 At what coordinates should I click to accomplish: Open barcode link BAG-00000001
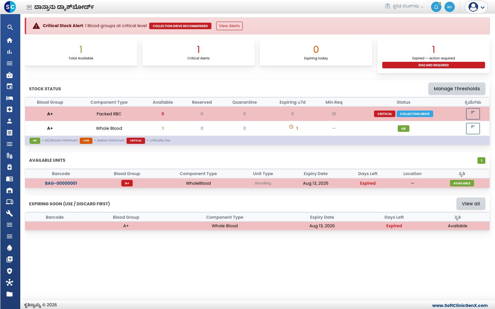pos(61,183)
